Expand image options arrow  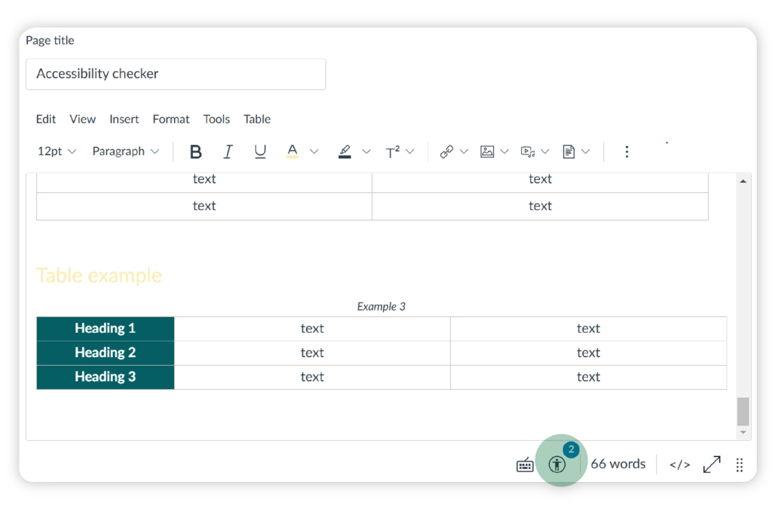point(504,151)
